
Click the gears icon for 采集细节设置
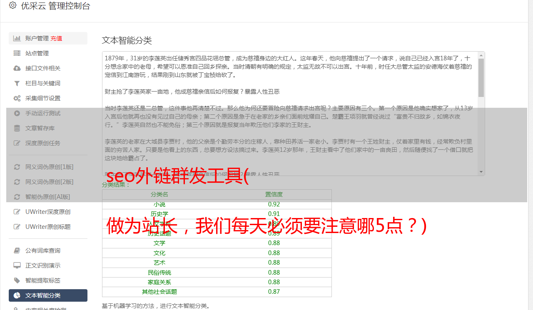coord(17,98)
